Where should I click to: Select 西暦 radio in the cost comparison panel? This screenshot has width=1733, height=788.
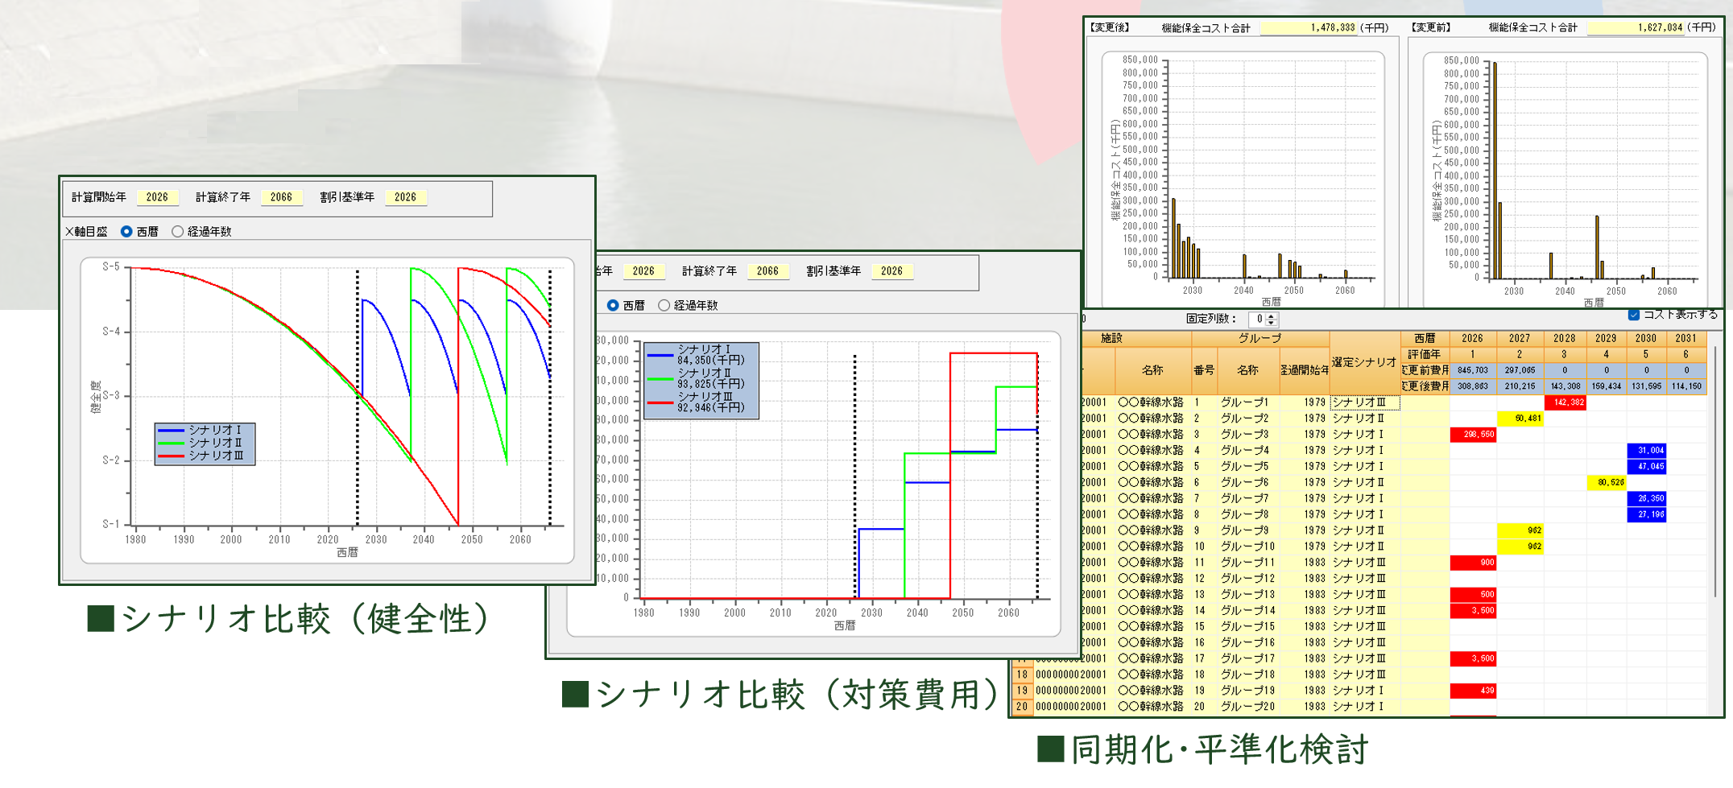click(x=613, y=306)
